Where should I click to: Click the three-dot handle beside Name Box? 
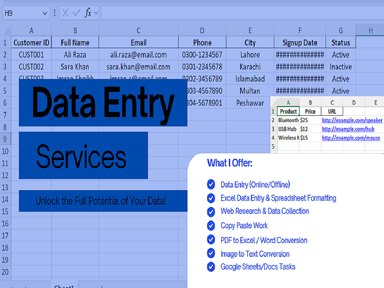(55, 13)
